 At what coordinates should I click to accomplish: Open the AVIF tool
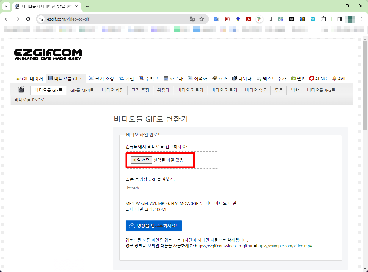coord(339,79)
